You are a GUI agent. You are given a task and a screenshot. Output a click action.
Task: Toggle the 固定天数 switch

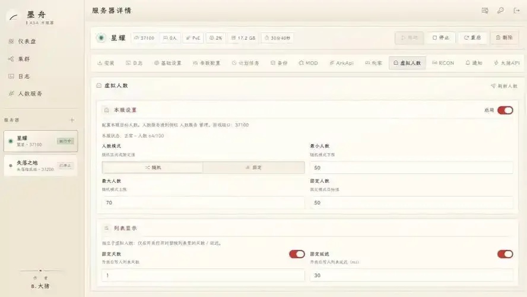point(297,254)
